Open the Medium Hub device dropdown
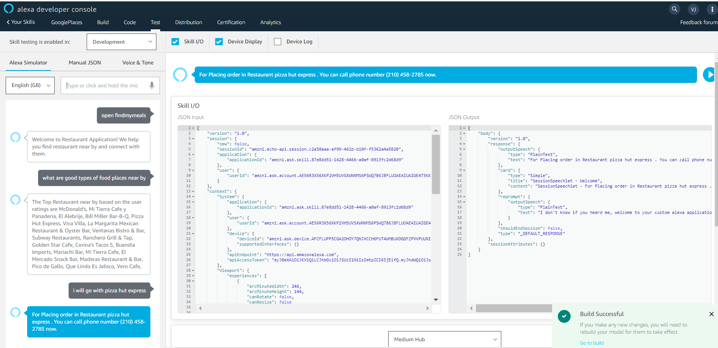Viewport: 718px width, 348px height. tap(445, 339)
